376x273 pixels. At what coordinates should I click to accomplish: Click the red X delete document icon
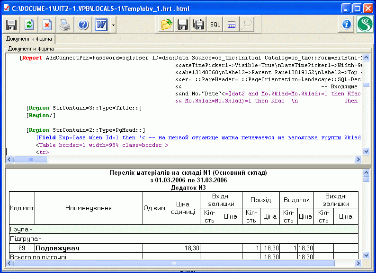[x=47, y=25]
